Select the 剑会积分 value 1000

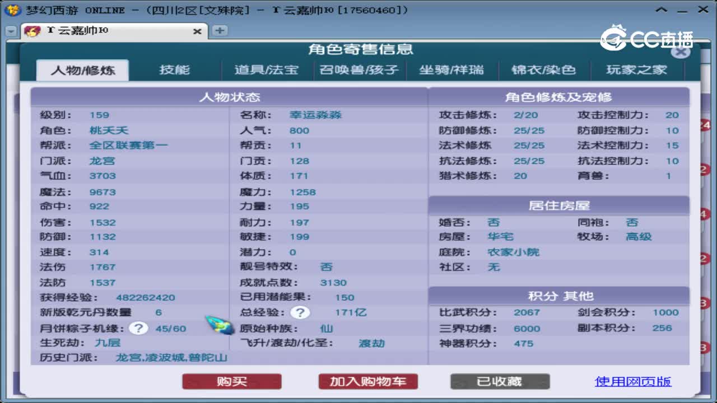pos(665,312)
